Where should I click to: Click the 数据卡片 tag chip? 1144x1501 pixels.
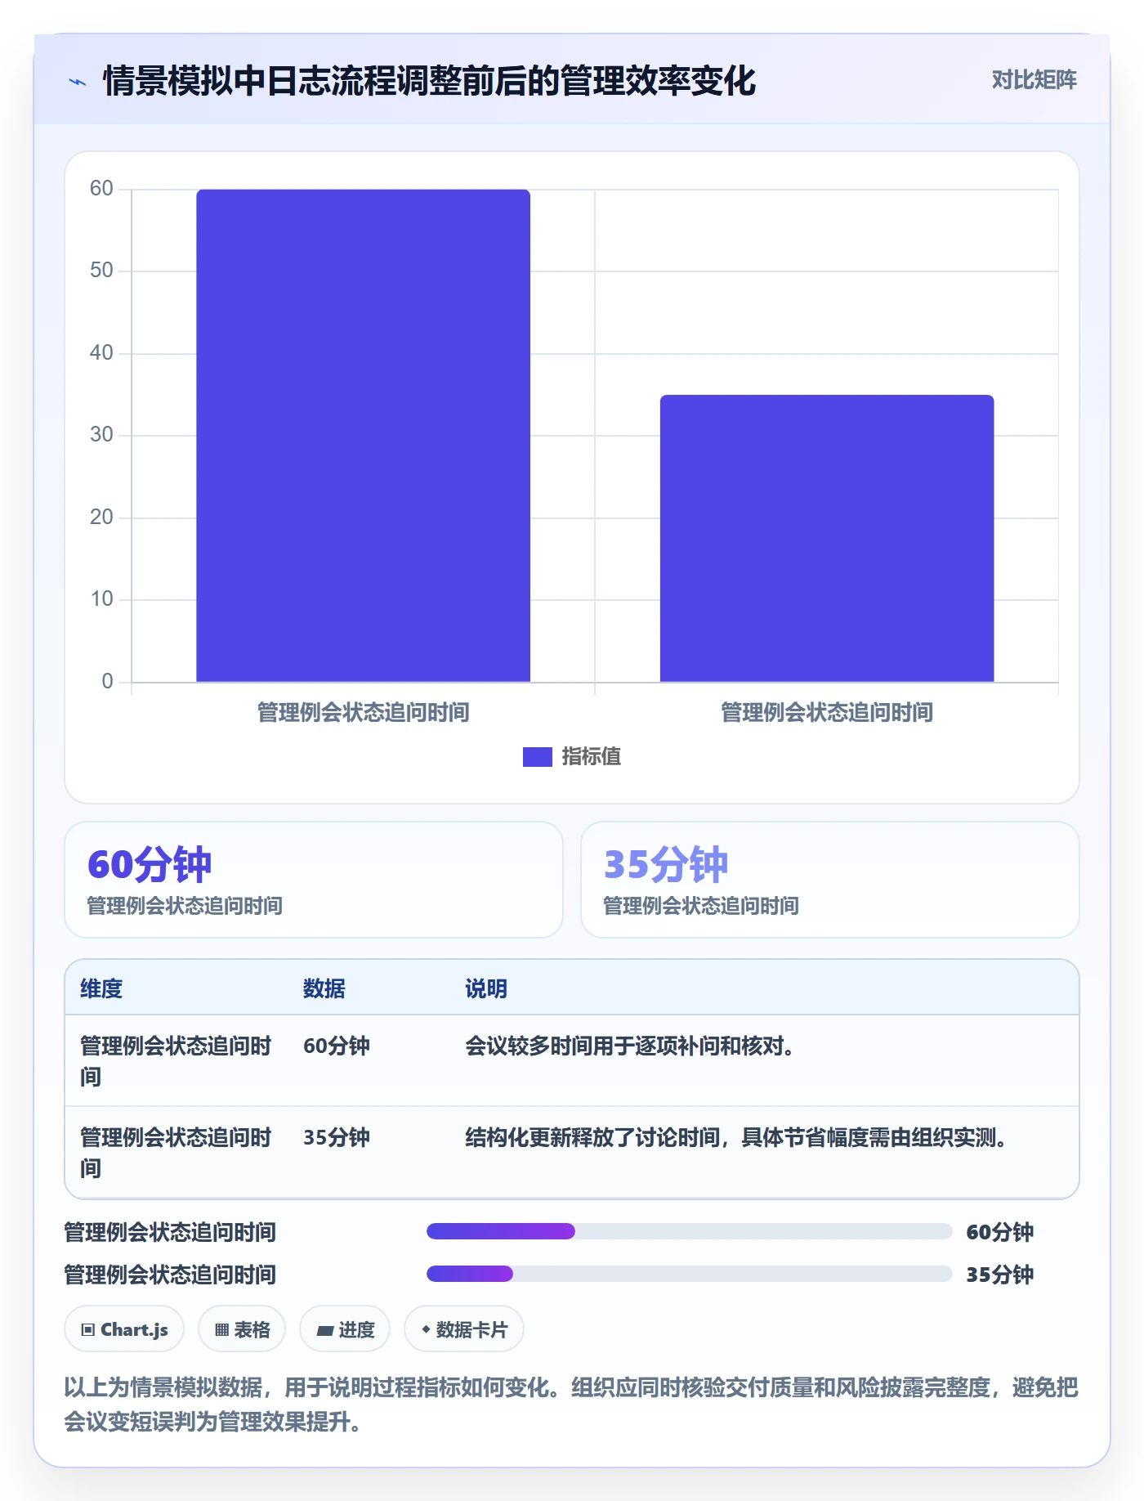pyautogui.click(x=464, y=1329)
